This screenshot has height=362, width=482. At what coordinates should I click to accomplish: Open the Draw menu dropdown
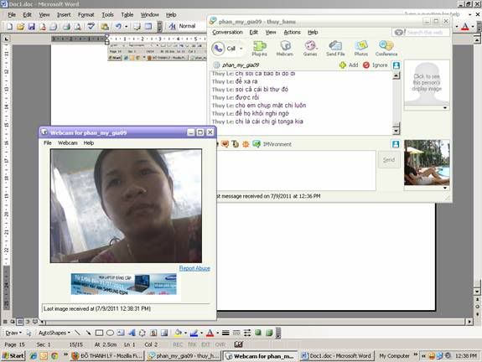(x=13, y=333)
